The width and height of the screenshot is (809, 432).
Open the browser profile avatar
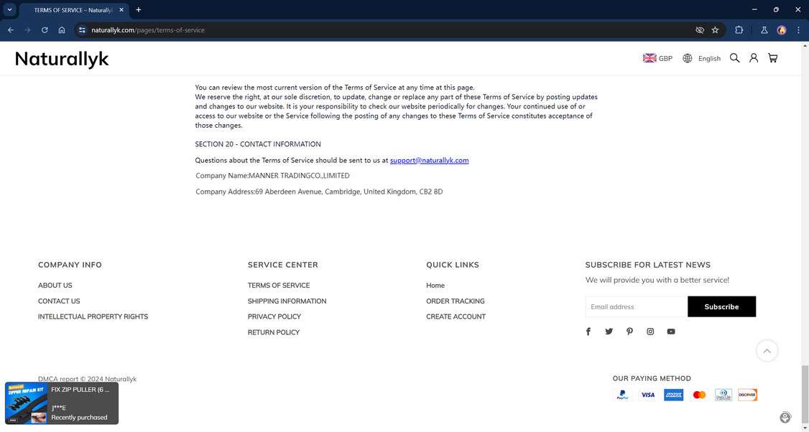click(x=782, y=30)
